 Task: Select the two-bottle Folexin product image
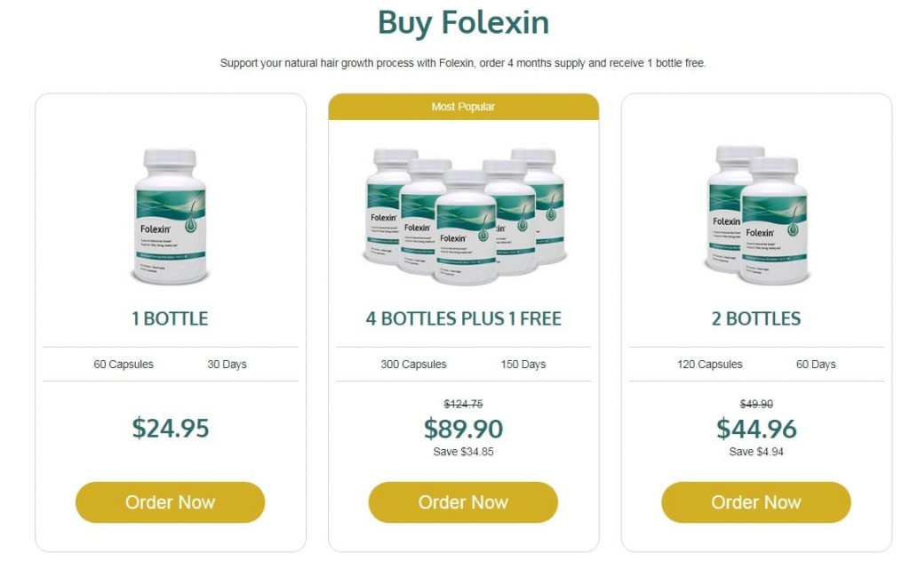pos(755,216)
